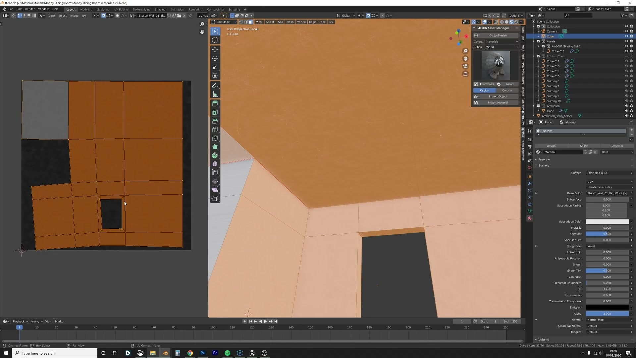The image size is (636, 358).
Task: Select the Scale tool
Action: pos(215,67)
